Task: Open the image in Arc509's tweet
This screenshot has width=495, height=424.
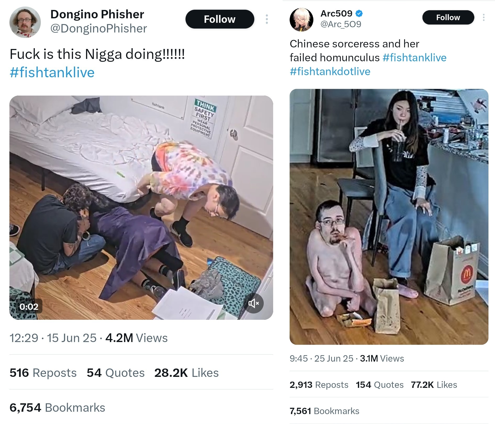Action: [x=389, y=217]
